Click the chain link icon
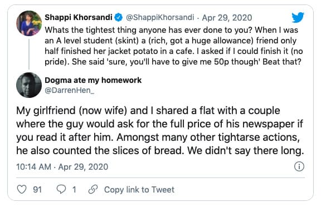Screen dimensions: 321x207 (x=93, y=189)
